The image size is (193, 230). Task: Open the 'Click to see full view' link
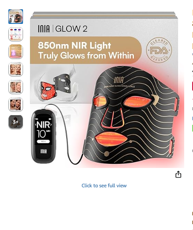click(104, 186)
